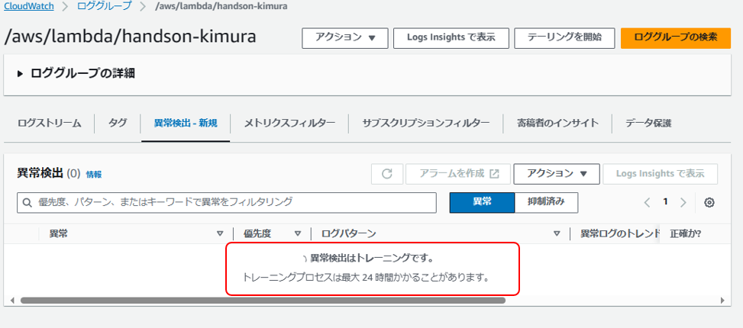This screenshot has width=743, height=328.
Task: Click the search magnifier in filter box
Action: click(x=27, y=203)
